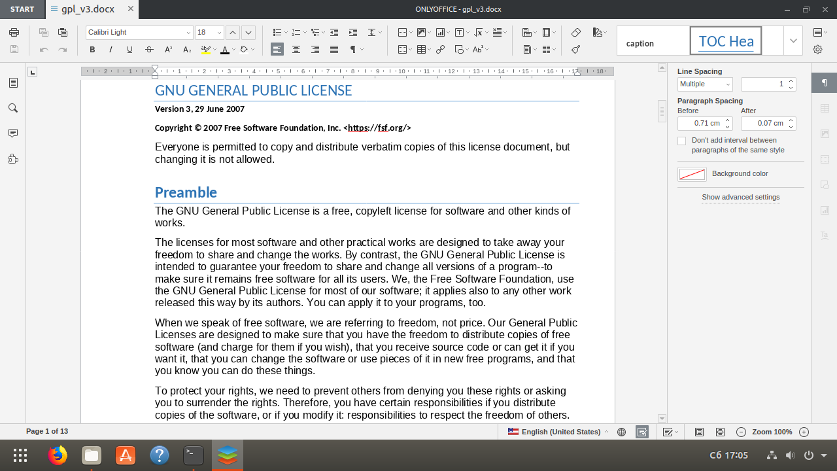Toggle spell checking in the status bar
This screenshot has width=837, height=471.
coord(642,432)
